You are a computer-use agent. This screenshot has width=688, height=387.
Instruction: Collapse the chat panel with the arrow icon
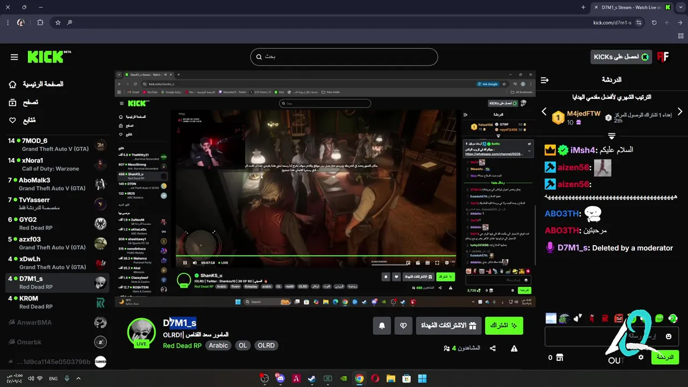pos(544,80)
